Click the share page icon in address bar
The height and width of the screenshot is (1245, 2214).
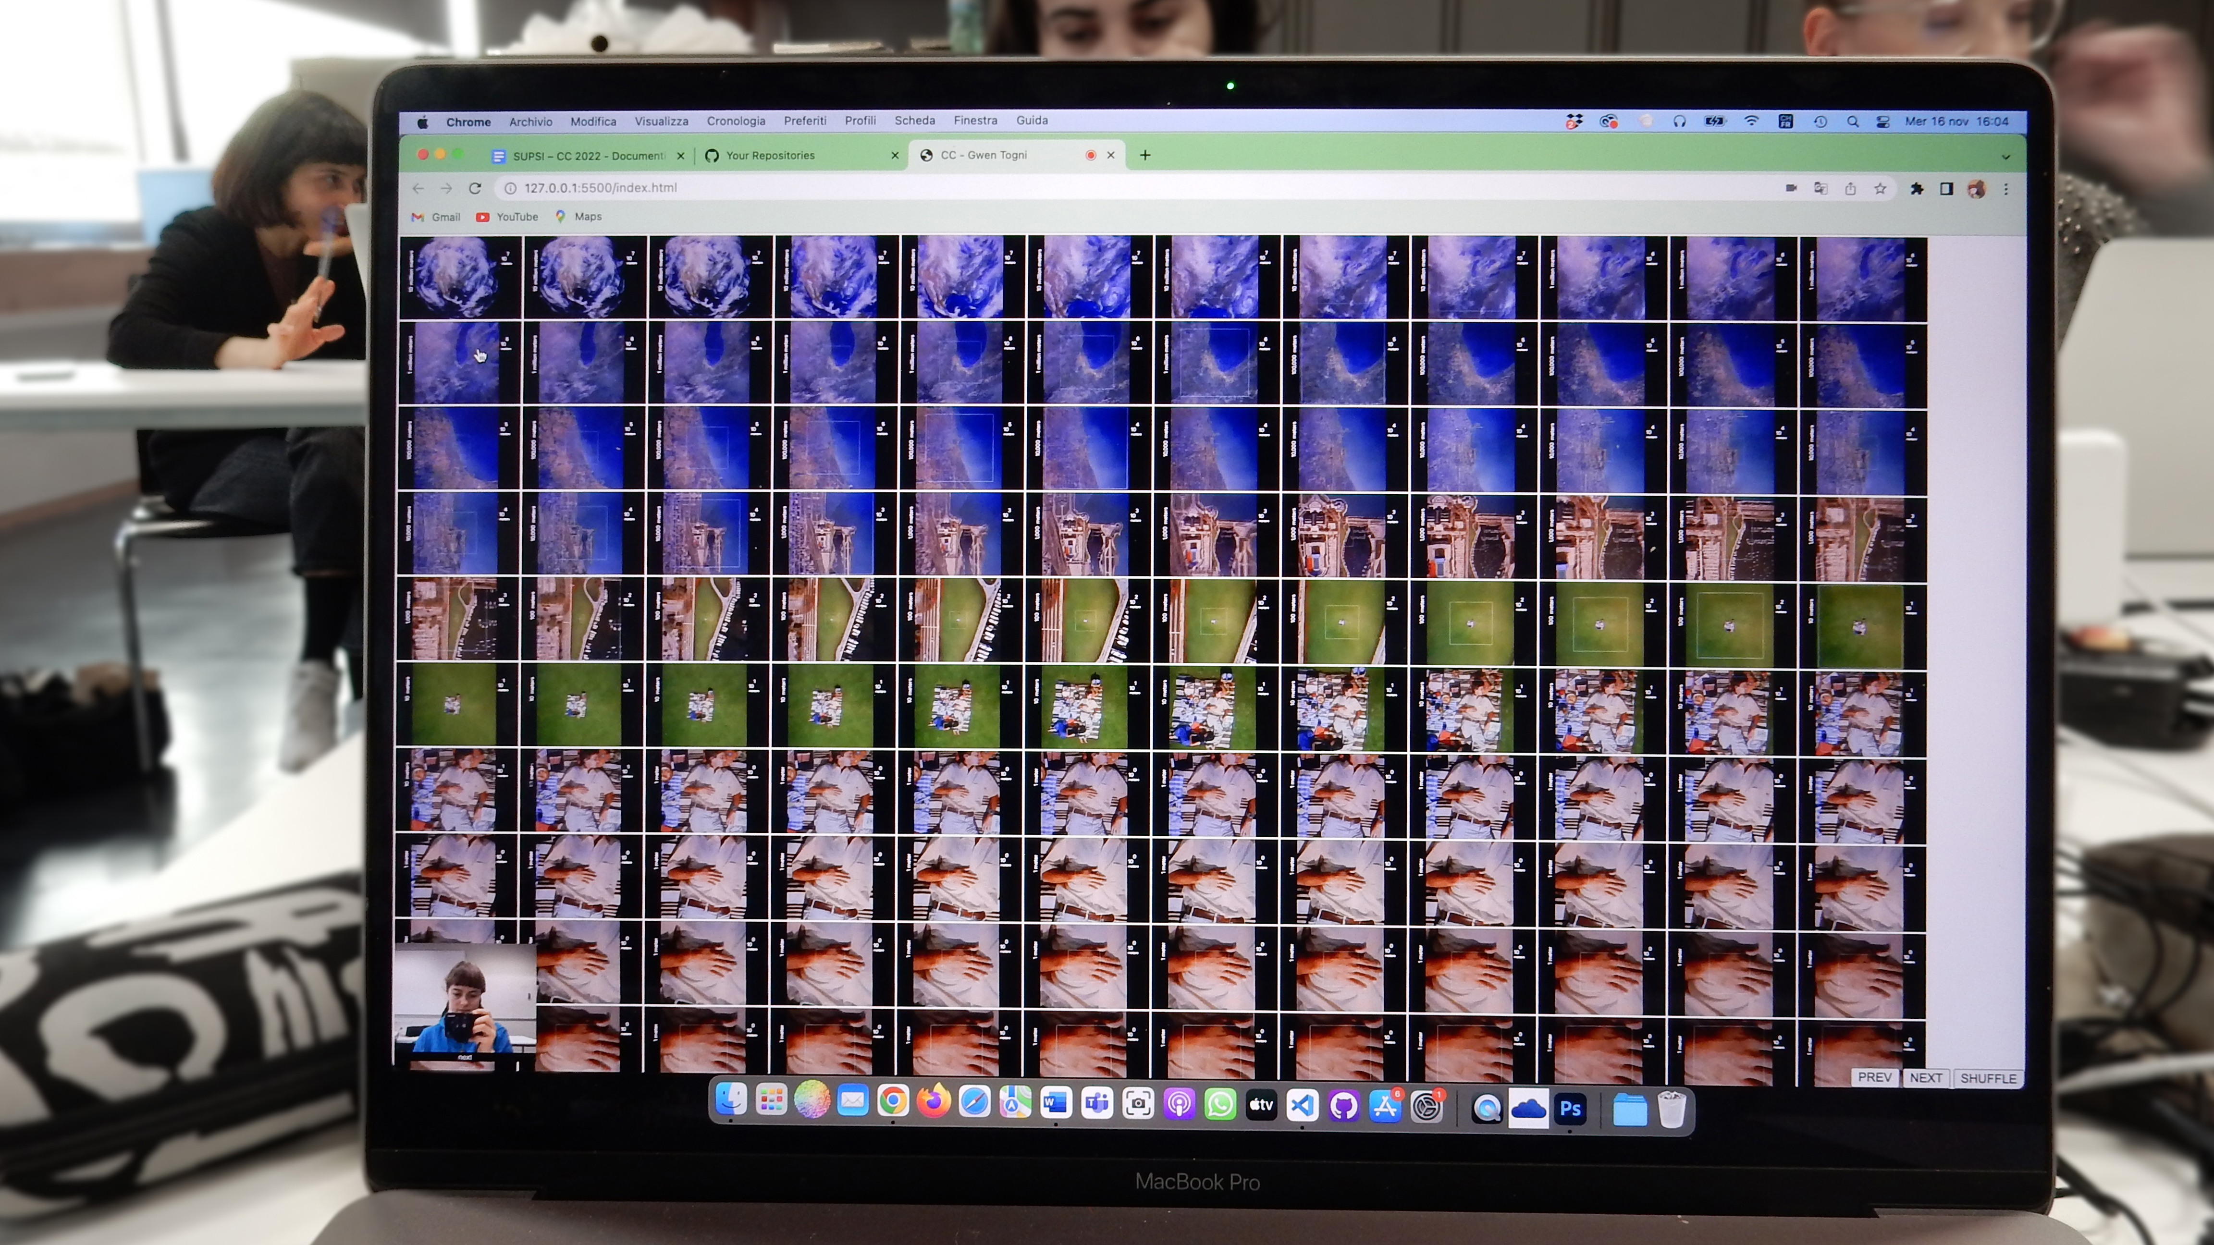(1850, 189)
